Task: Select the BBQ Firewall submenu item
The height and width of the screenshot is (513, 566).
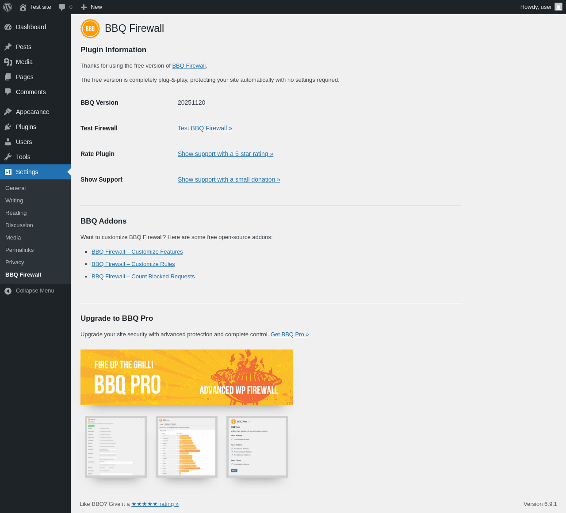Action: tap(35, 275)
